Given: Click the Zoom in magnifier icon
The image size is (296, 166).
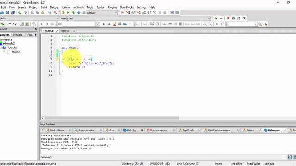Looking at the screenshot, I should 204,24.
